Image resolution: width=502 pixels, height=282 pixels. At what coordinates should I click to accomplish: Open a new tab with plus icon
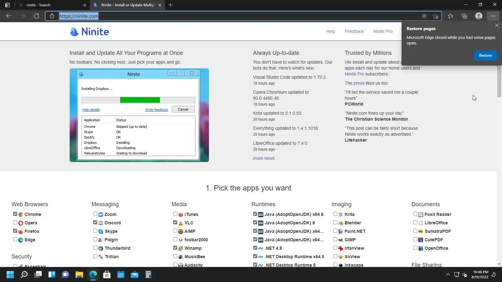pos(170,5)
